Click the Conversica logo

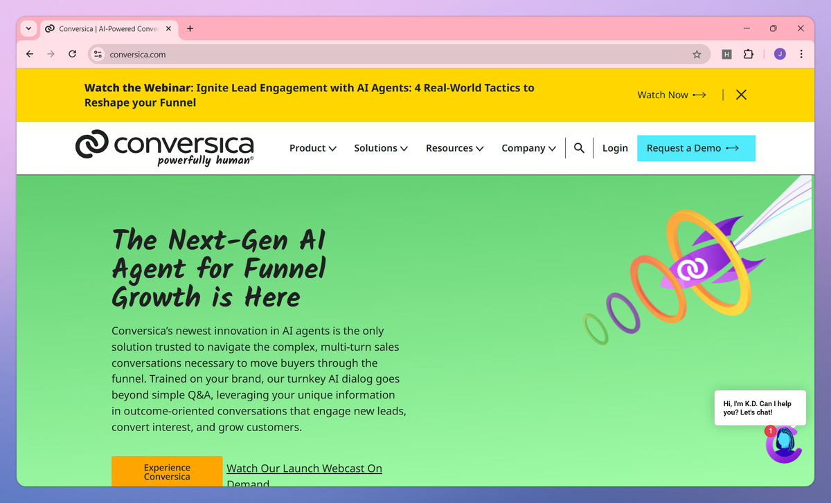(165, 147)
